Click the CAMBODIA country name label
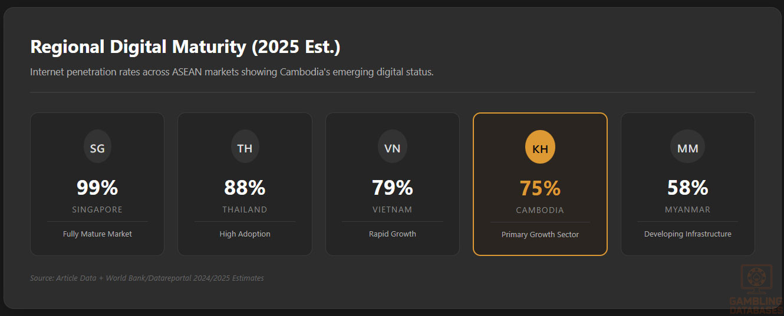This screenshot has height=316, width=784. click(540, 210)
